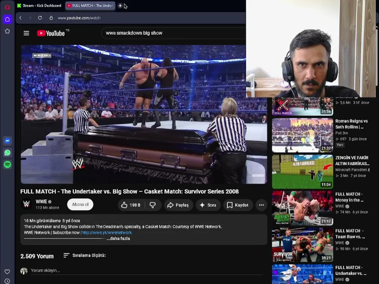Open Roman Reigns vs Seth Rollins thumbnail
379x284 pixels.
click(303, 135)
